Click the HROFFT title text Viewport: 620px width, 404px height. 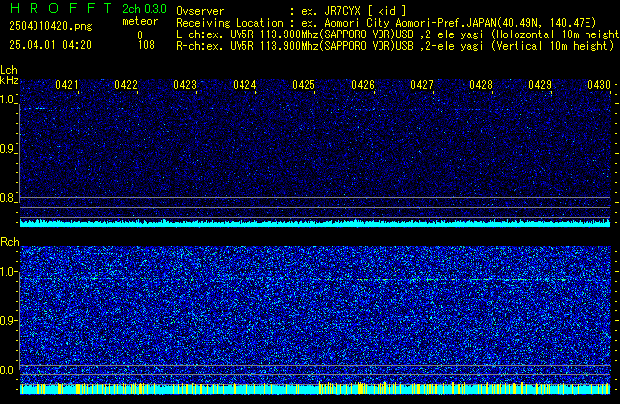[x=61, y=8]
